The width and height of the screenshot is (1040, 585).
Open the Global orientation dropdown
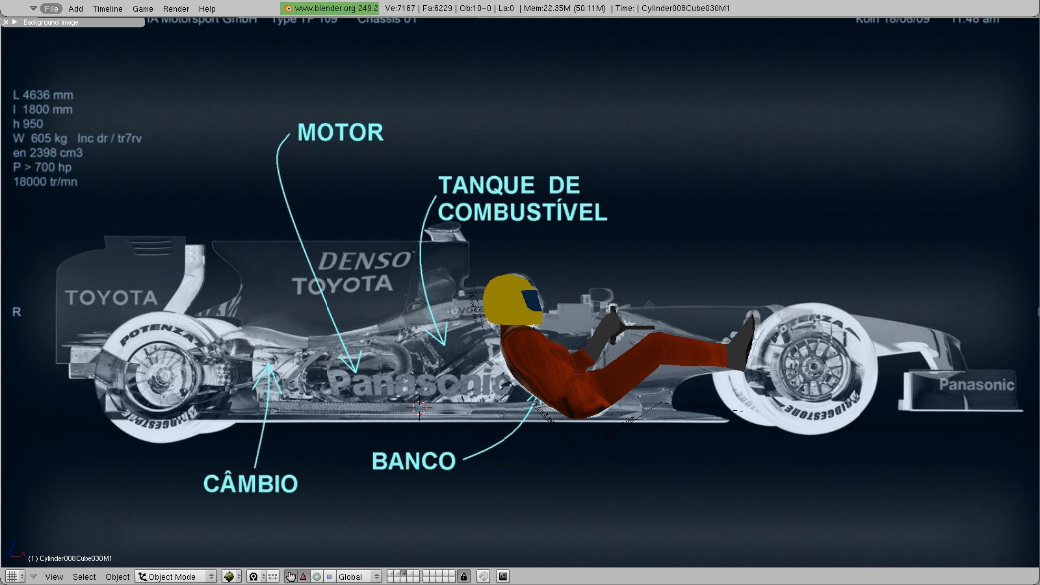[358, 577]
